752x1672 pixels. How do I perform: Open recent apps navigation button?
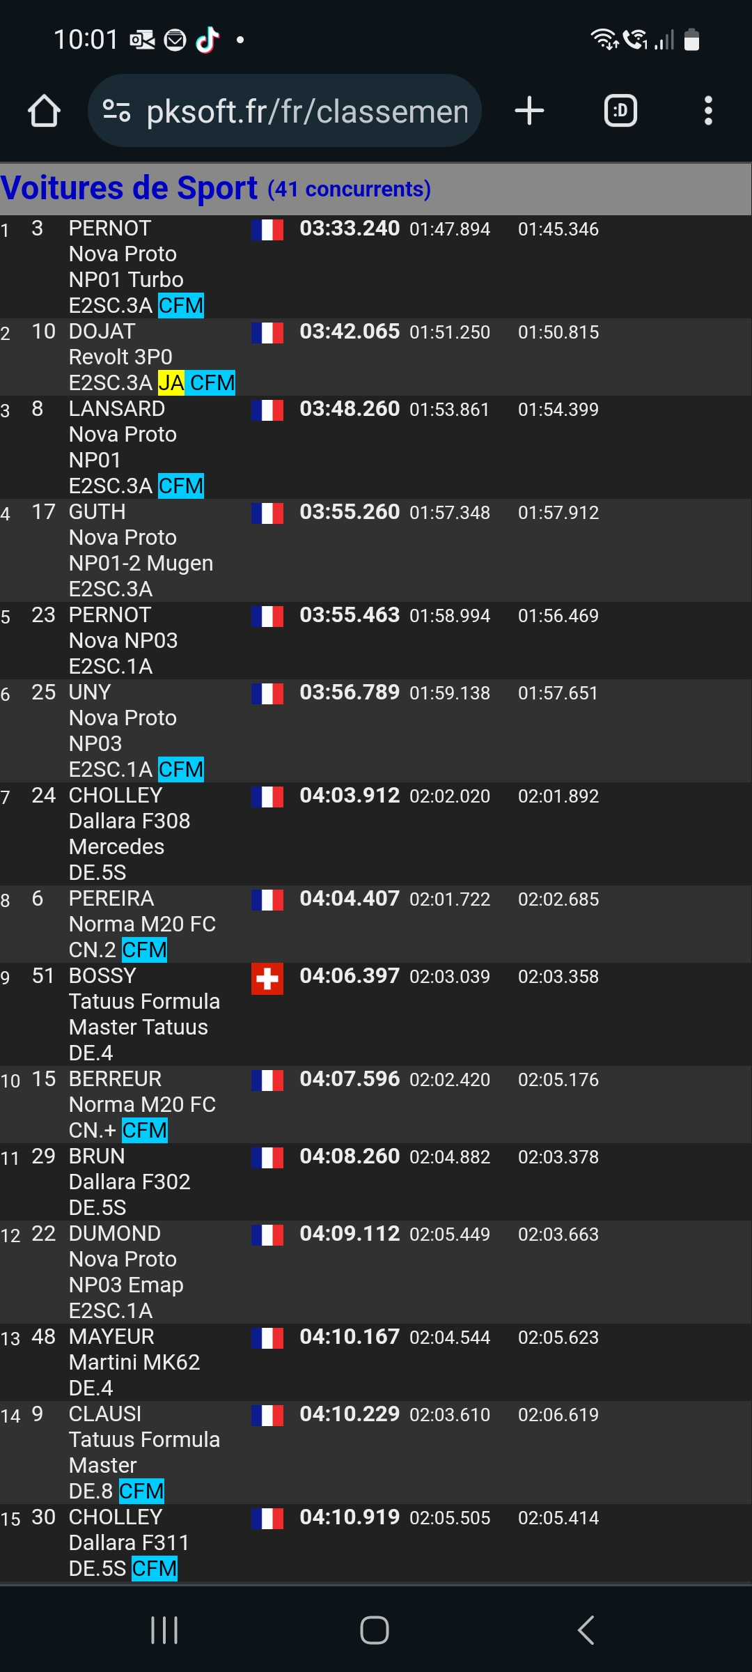(x=164, y=1630)
